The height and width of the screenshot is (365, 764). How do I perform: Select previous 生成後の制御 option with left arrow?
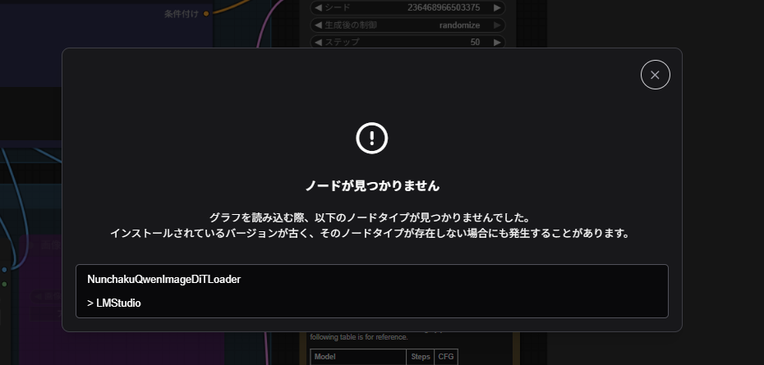tap(318, 25)
